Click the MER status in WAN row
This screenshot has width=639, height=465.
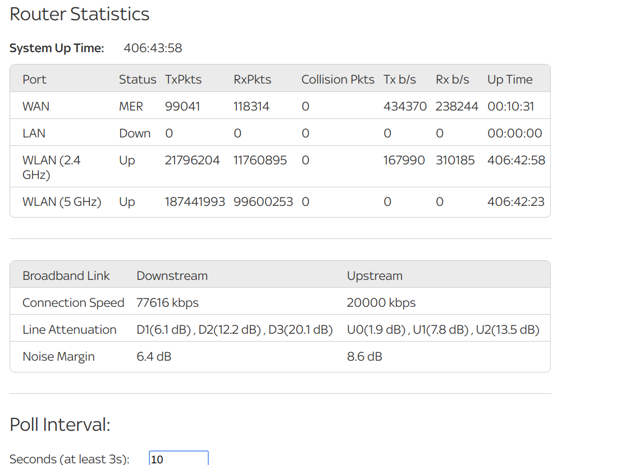pyautogui.click(x=131, y=107)
